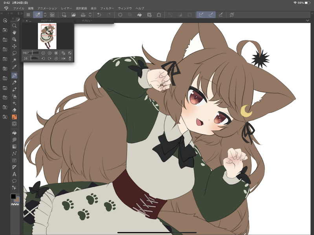Create a new canvas from command bar

(x=64, y=15)
